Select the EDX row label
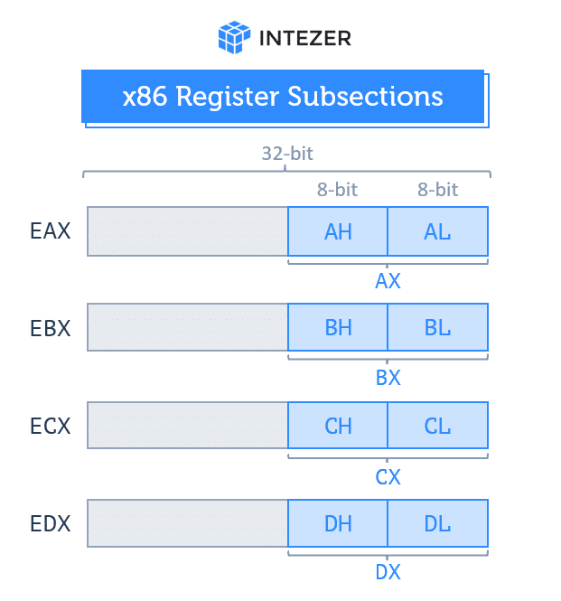This screenshot has height=601, width=561. point(50,522)
